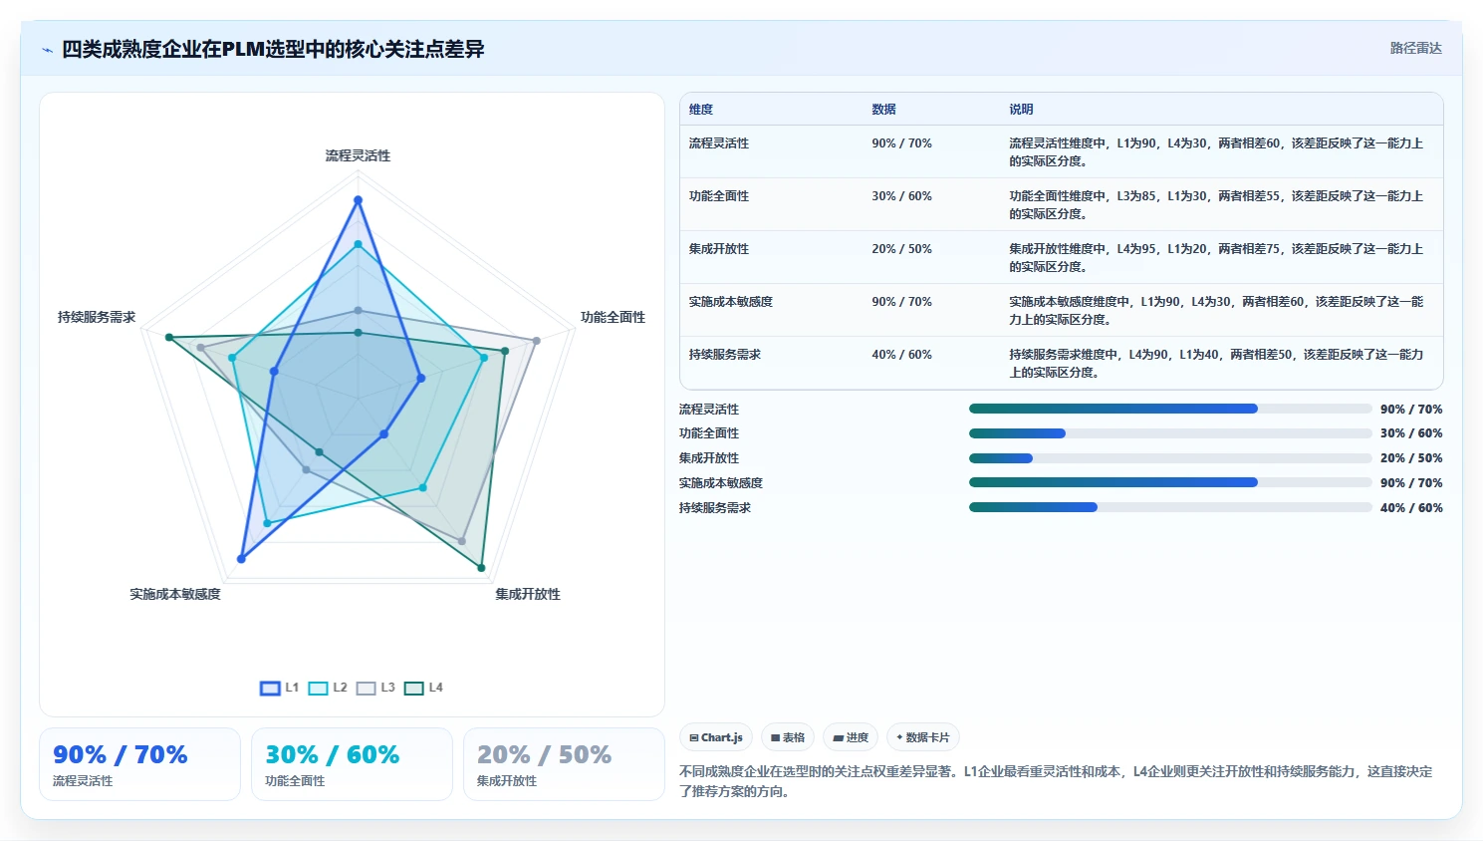Click 集成开放性 radar axis label
Viewport: 1483px width, 841px height.
(528, 594)
